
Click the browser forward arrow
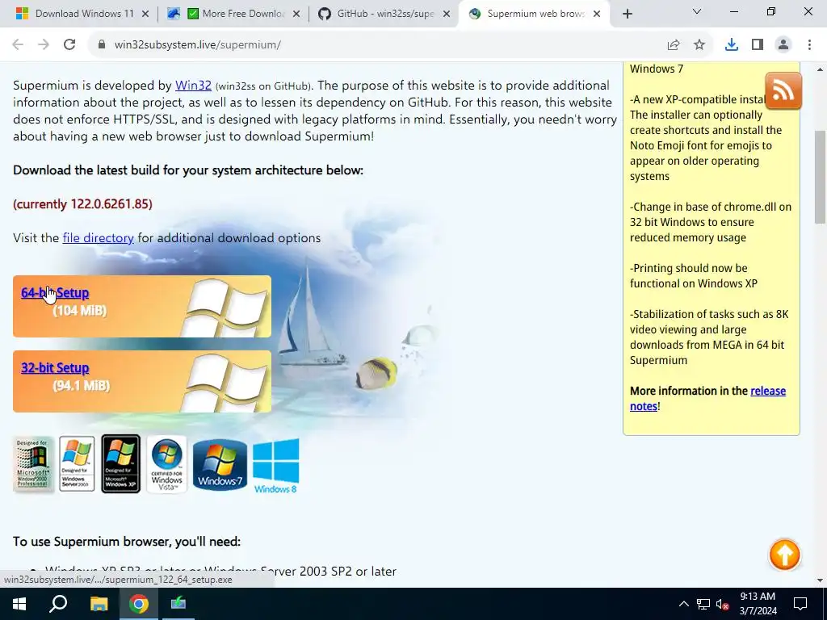(44, 45)
